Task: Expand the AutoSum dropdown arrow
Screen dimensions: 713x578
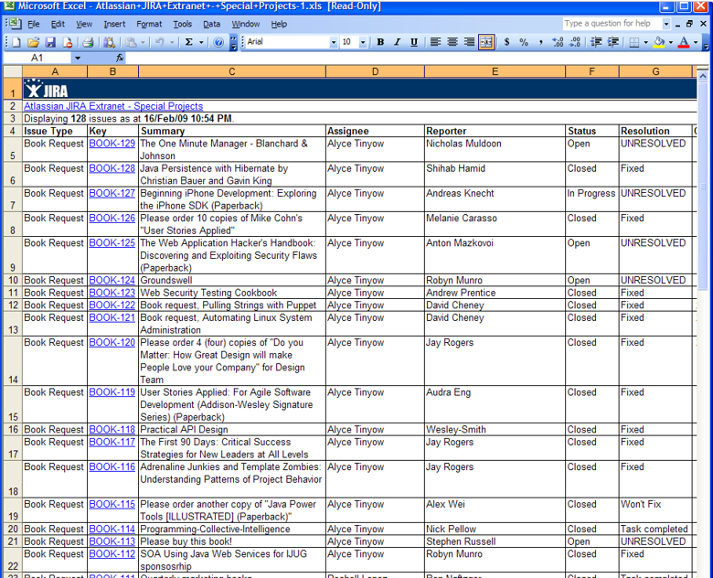Action: click(201, 42)
